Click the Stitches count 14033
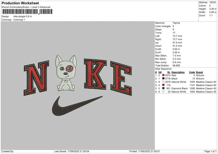 [x=213, y=3]
